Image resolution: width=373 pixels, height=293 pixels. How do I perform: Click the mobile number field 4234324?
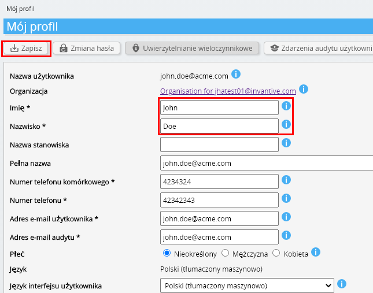pos(219,182)
